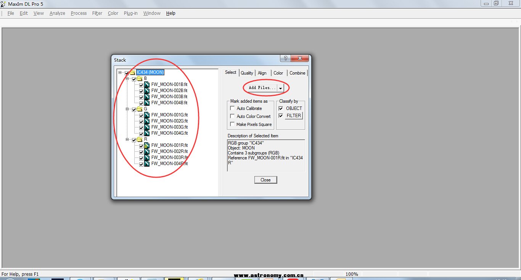Uncheck the checkbox beside the FILTER button
The height and width of the screenshot is (280, 521).
(281, 116)
